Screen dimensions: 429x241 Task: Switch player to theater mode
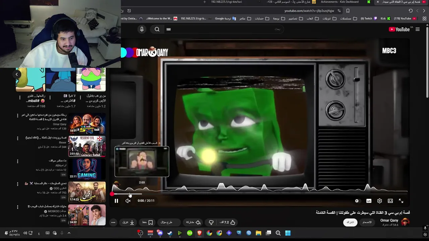point(390,201)
